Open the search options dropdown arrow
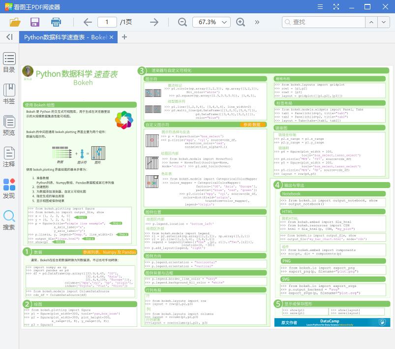The height and width of the screenshot is (349, 395). coord(384,22)
